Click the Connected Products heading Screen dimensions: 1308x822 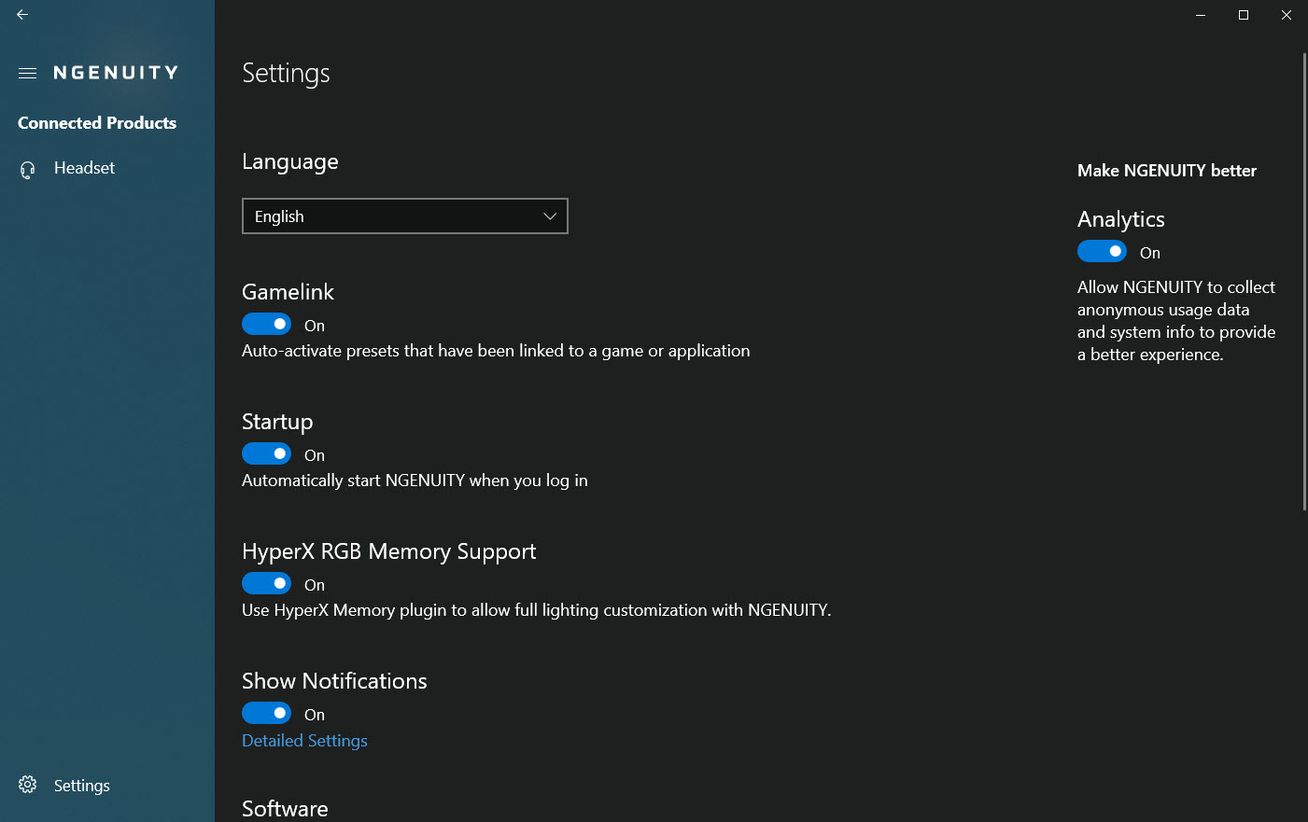97,123
